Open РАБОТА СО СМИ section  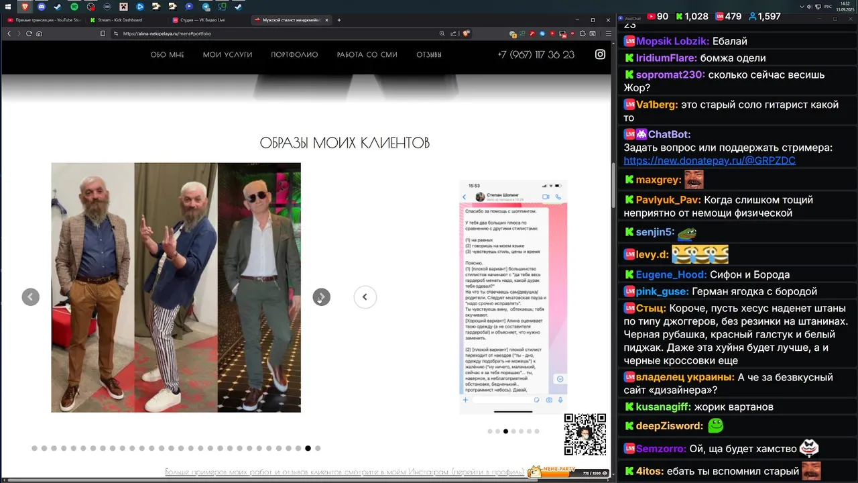(367, 55)
